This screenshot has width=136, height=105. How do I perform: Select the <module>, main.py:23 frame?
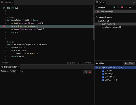tap(115, 27)
